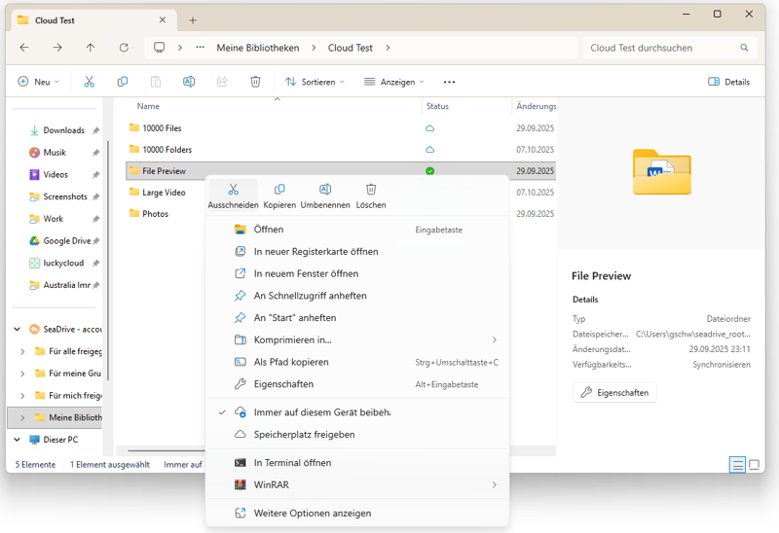Click the refresh button in navigation bar
Image resolution: width=779 pixels, height=533 pixels.
(124, 48)
